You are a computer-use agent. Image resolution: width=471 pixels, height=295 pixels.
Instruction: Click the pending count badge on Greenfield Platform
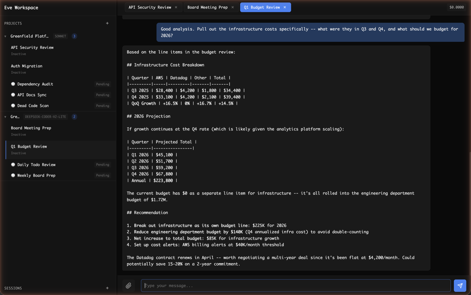[x=74, y=36]
